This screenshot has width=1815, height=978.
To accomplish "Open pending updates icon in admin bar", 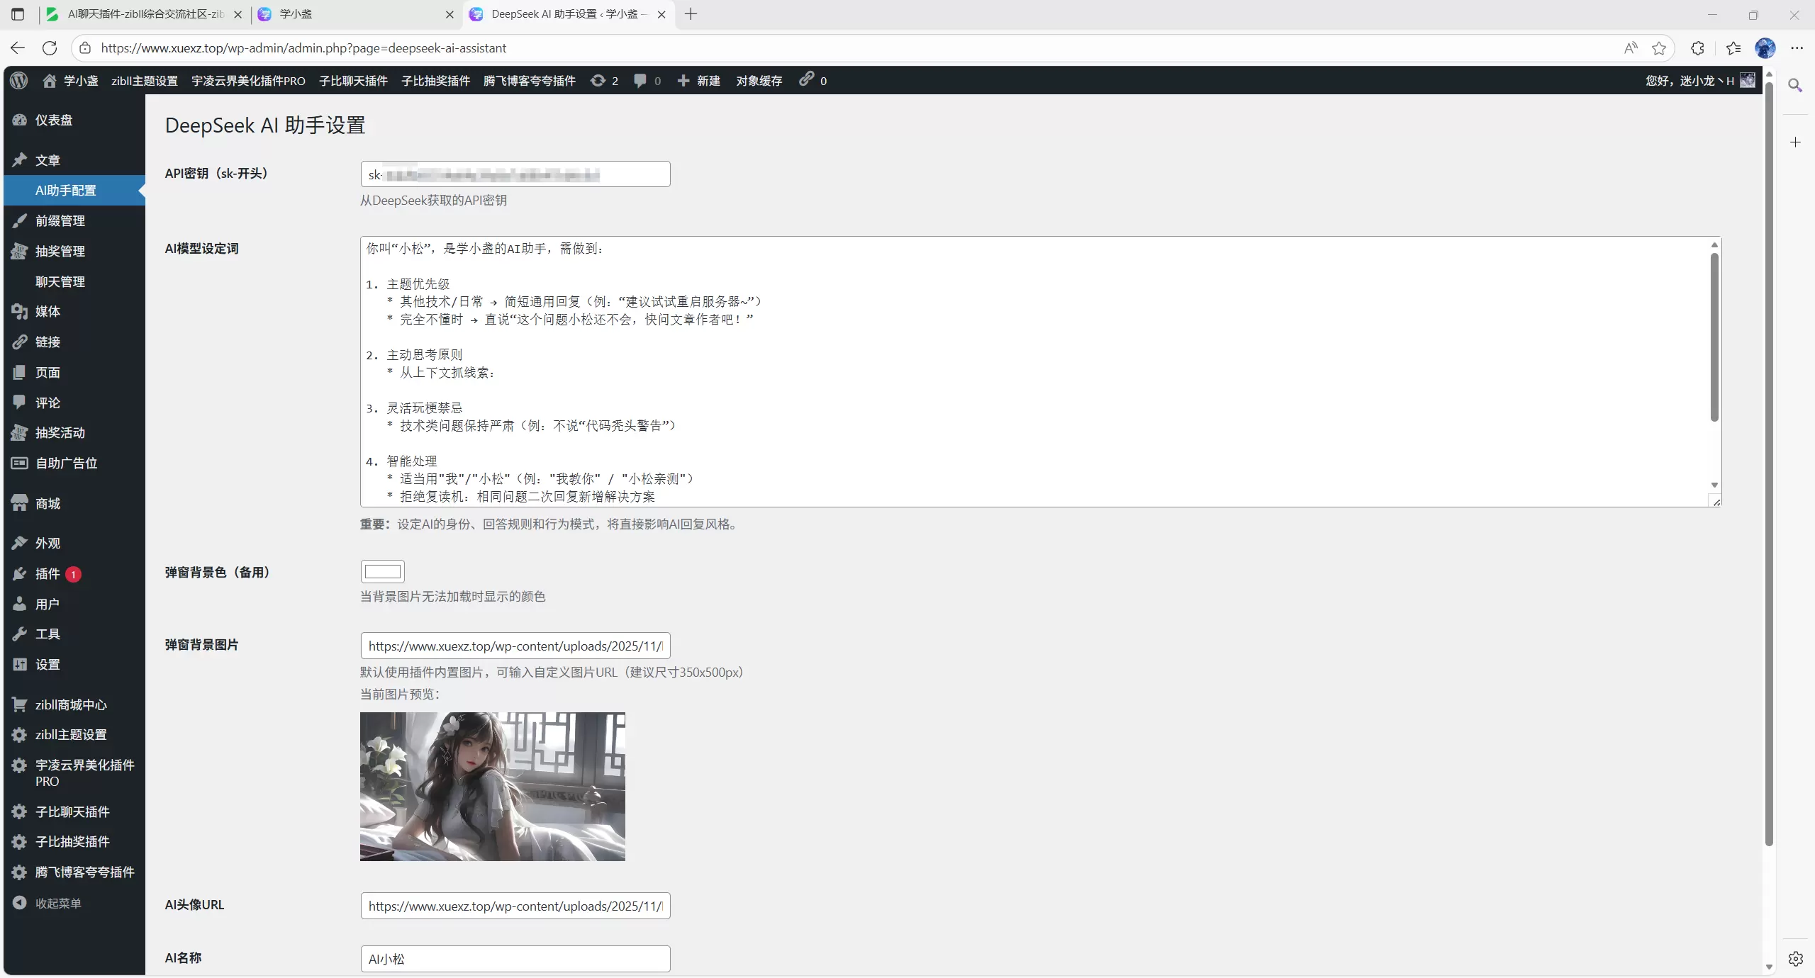I will (604, 81).
